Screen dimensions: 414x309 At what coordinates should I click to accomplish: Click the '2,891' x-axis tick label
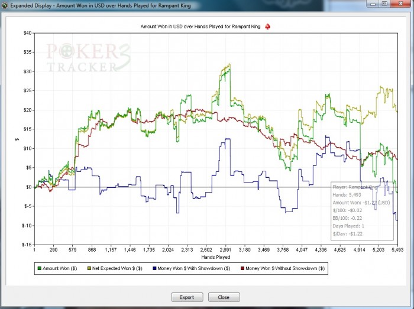coord(225,249)
